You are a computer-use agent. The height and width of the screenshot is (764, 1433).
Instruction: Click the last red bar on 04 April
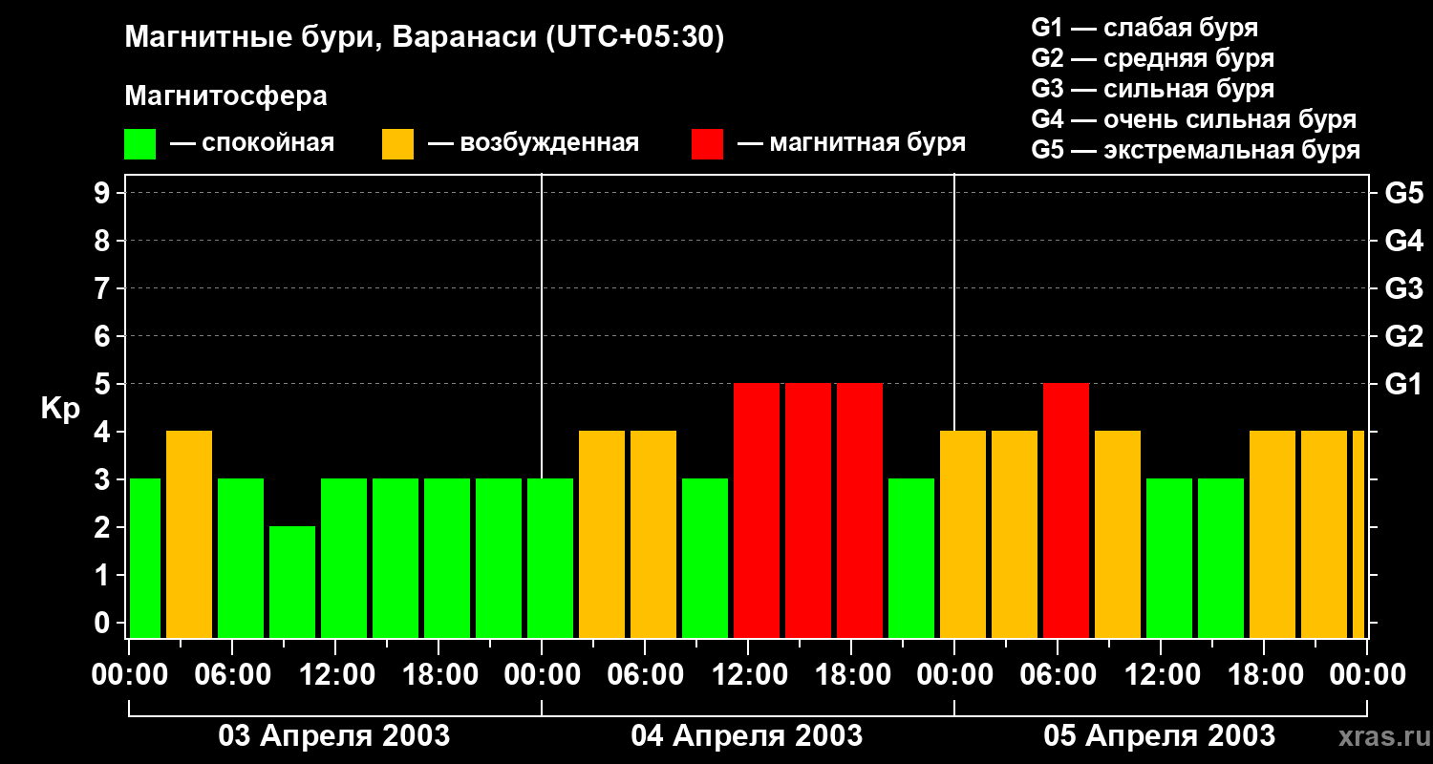point(860,511)
